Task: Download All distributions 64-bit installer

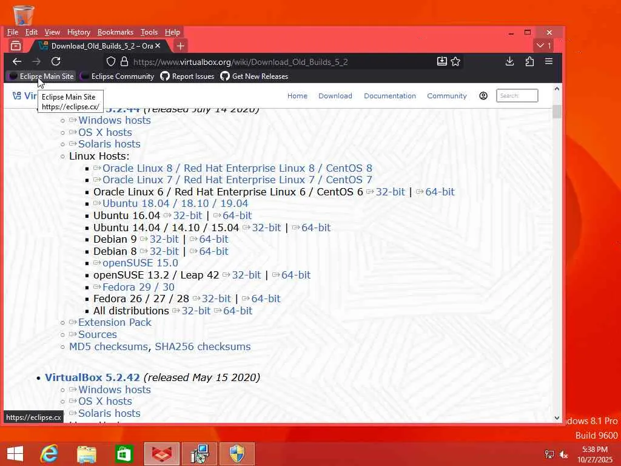Action: coord(238,311)
